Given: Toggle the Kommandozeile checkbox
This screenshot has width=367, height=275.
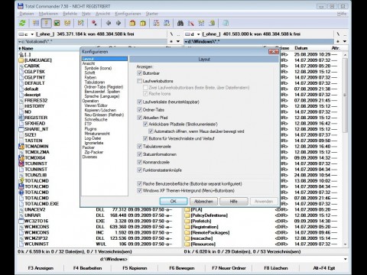Looking at the screenshot, I should pyautogui.click(x=139, y=162).
